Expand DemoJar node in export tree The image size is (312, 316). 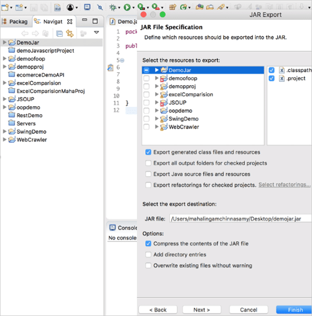[157, 70]
